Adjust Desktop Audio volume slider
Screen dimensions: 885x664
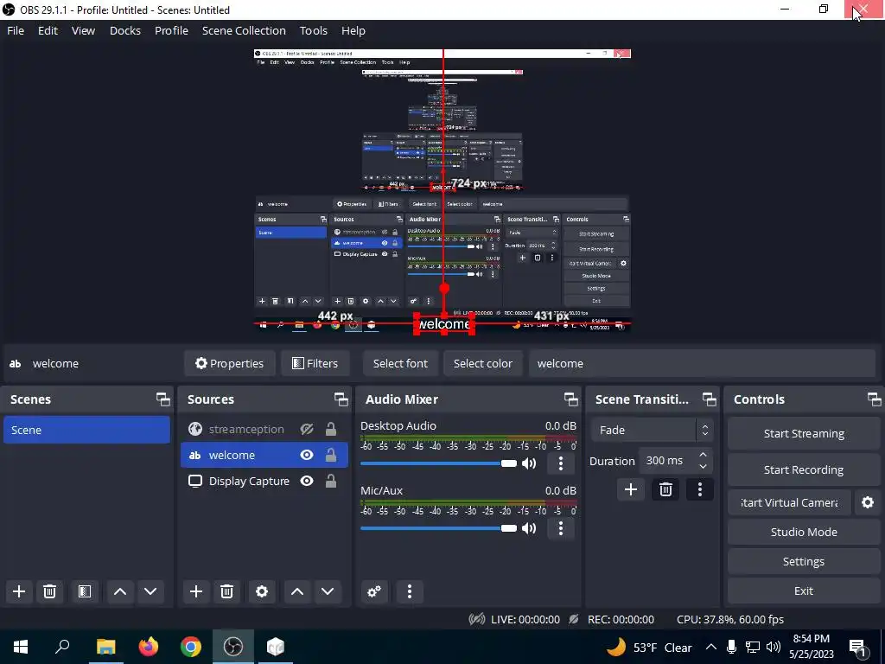pos(438,463)
